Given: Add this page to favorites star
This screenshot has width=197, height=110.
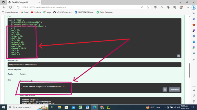Looking at the screenshot, I should click(148, 7).
